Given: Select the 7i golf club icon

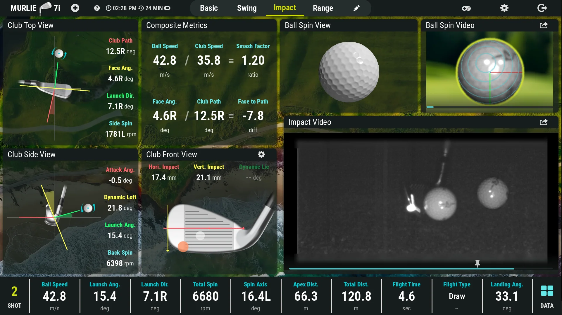Looking at the screenshot, I should [x=46, y=8].
